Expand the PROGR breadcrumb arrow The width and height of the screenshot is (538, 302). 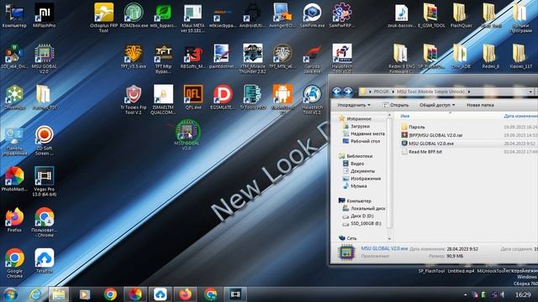[393, 91]
